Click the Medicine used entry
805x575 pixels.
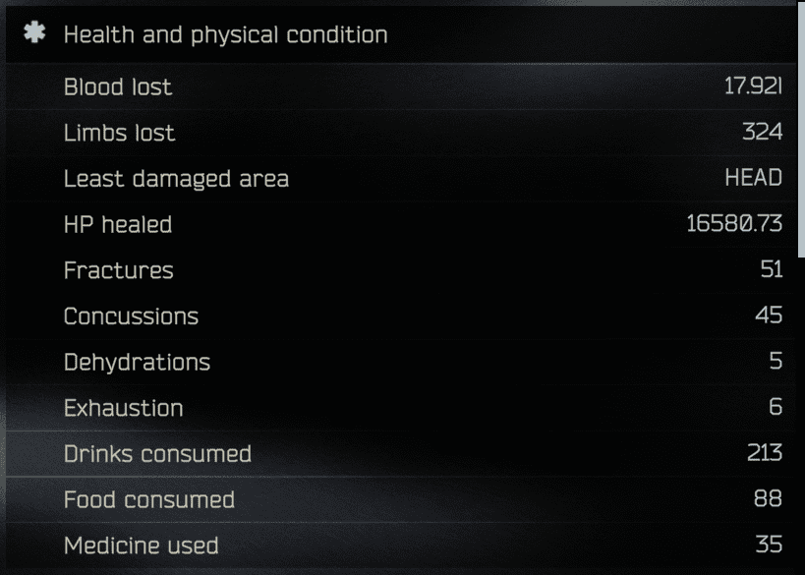pos(400,546)
